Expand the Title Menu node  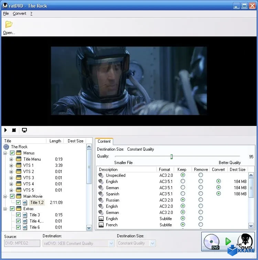(11, 159)
